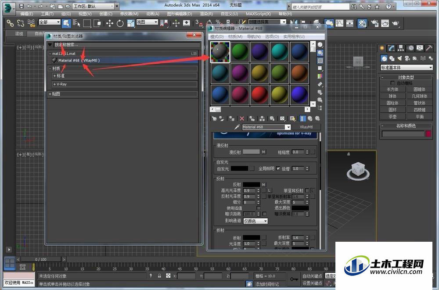Choose the Select and Scale tool
Image resolution: width=439 pixels, height=290 pixels.
click(130, 23)
